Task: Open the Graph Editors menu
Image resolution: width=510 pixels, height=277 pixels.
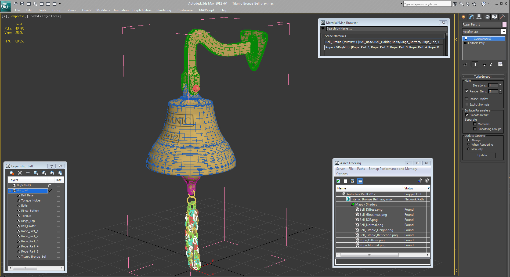Action: (142, 10)
